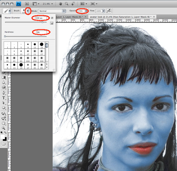
Task: Create new brush preset from current brush
Action: tap(52, 23)
